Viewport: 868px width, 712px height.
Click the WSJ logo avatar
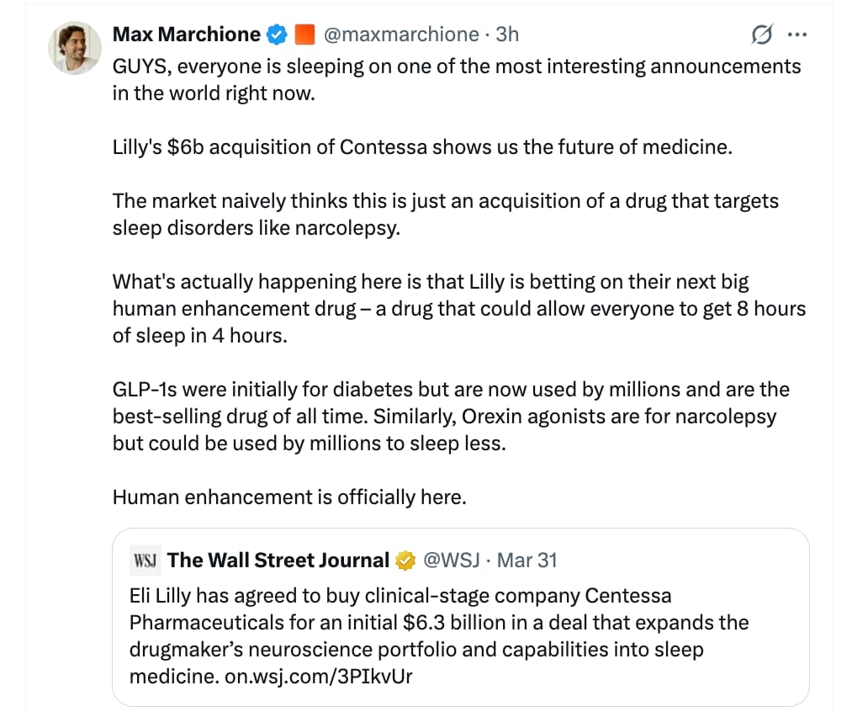(x=143, y=561)
